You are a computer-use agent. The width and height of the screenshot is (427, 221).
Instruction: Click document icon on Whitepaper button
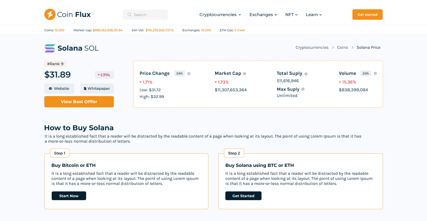[x=85, y=89]
